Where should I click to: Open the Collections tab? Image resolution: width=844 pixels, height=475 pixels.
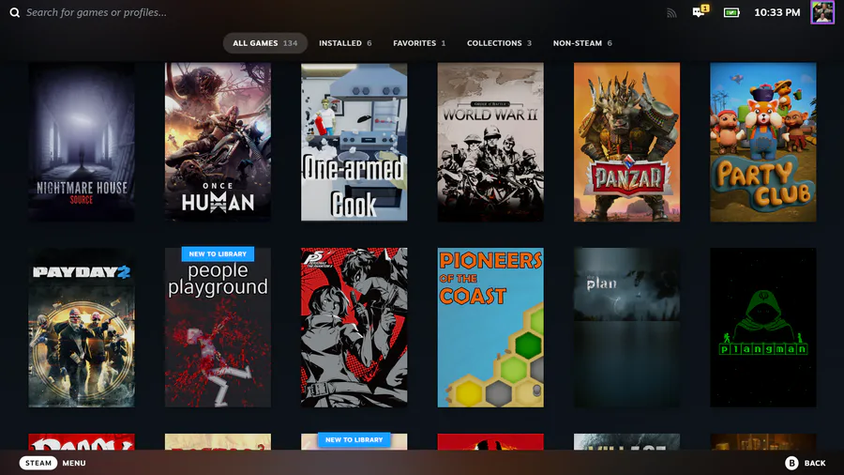(499, 43)
